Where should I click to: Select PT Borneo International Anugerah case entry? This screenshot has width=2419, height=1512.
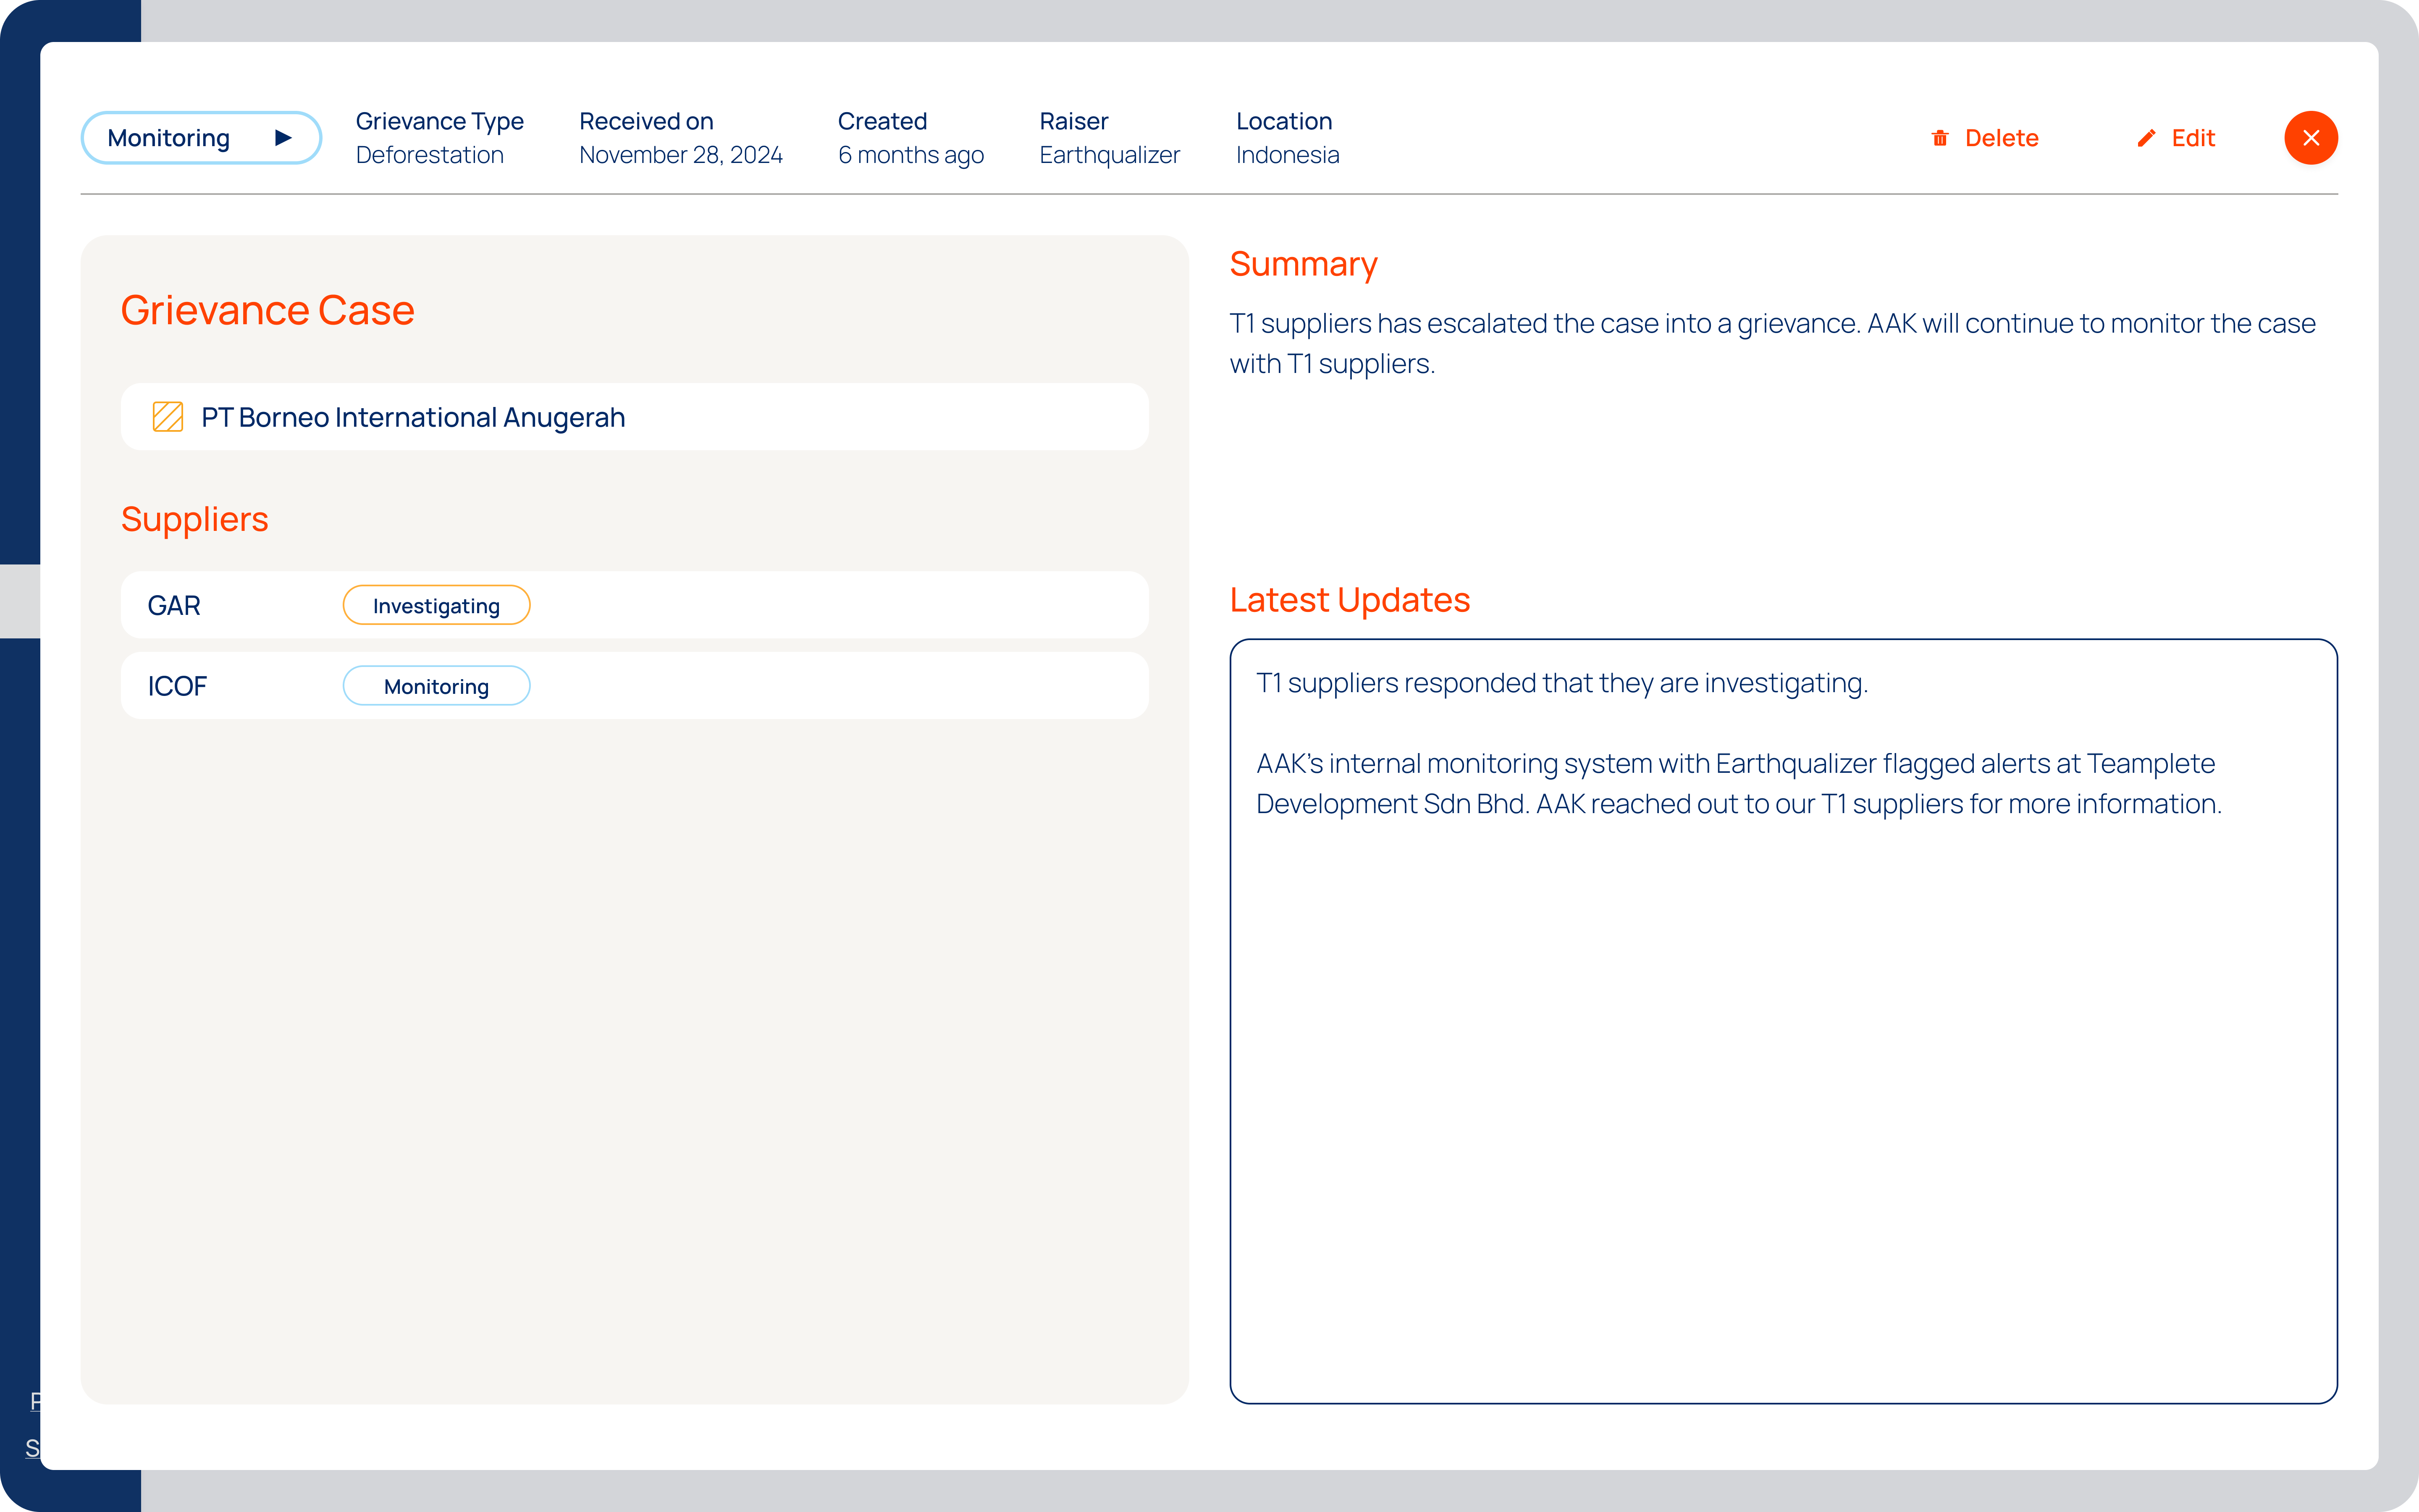[413, 417]
